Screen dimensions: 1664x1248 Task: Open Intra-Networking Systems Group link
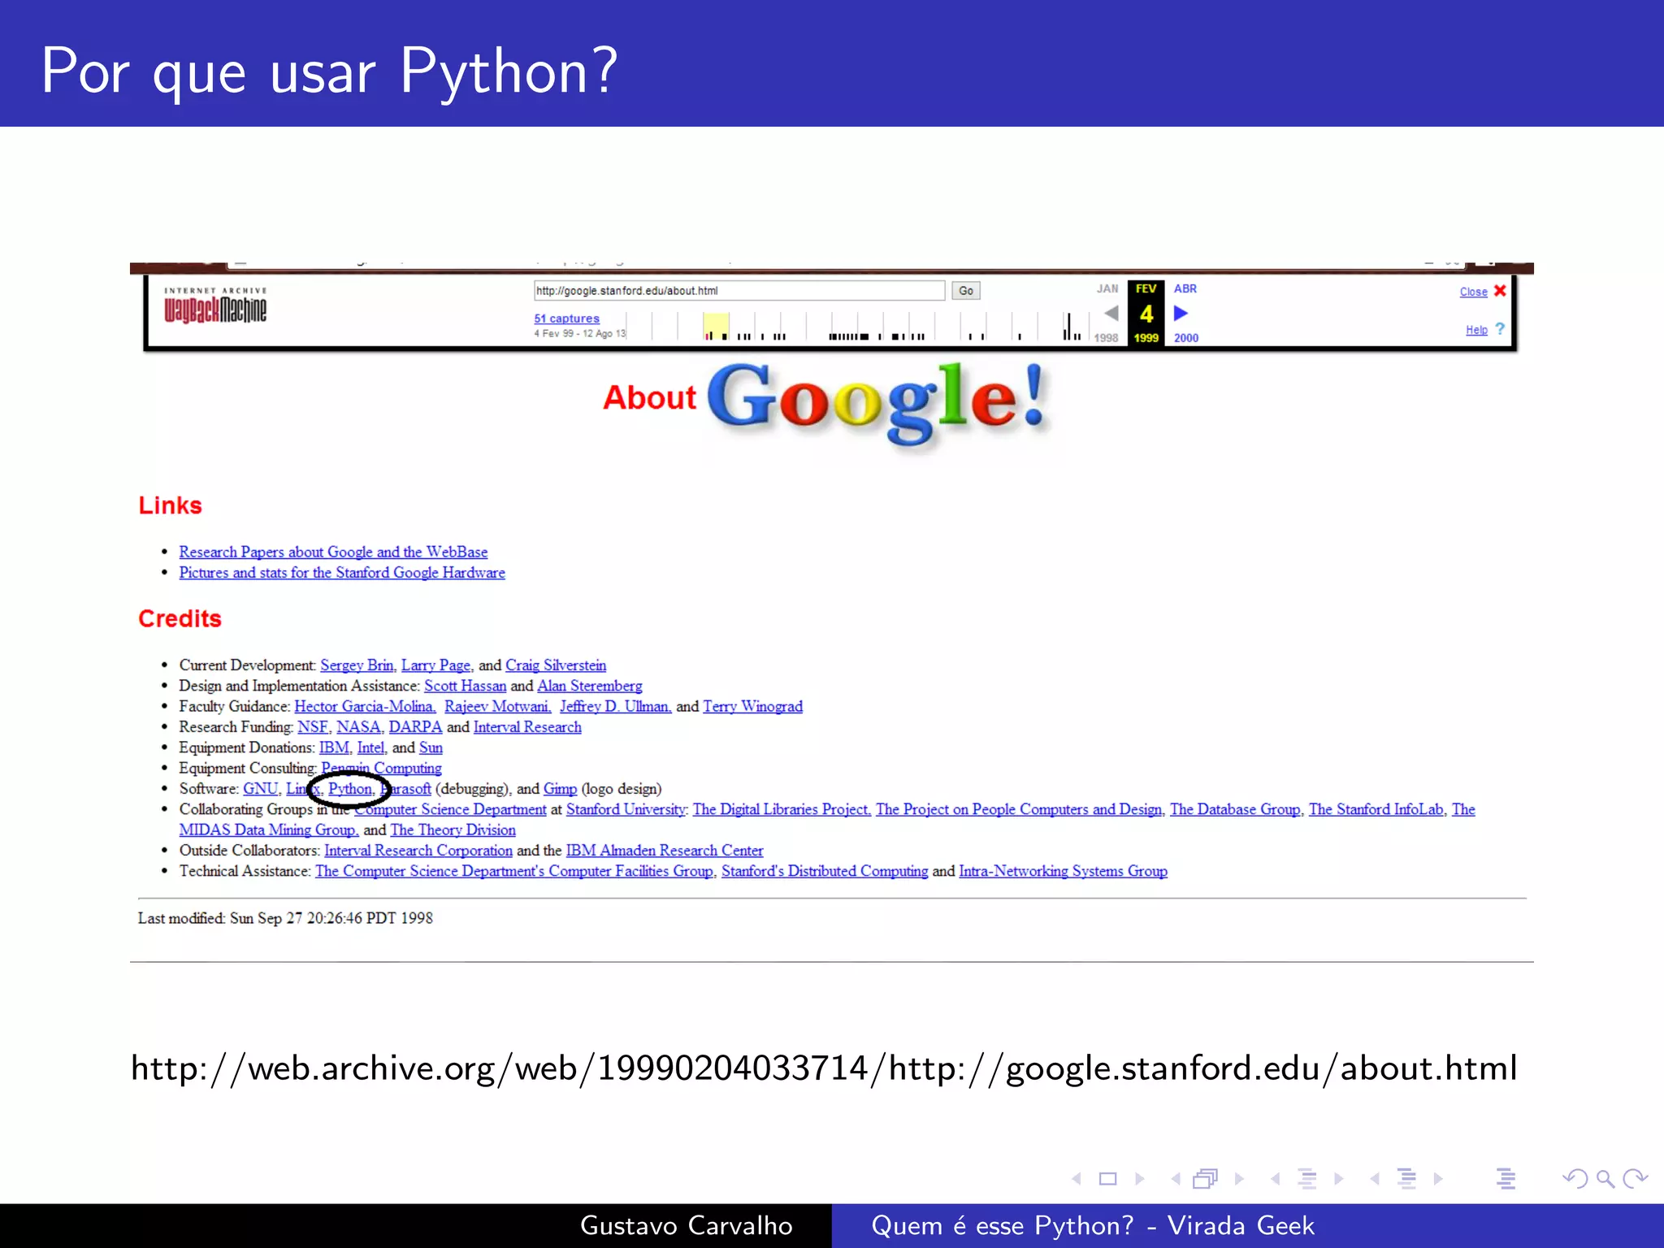1063,871
